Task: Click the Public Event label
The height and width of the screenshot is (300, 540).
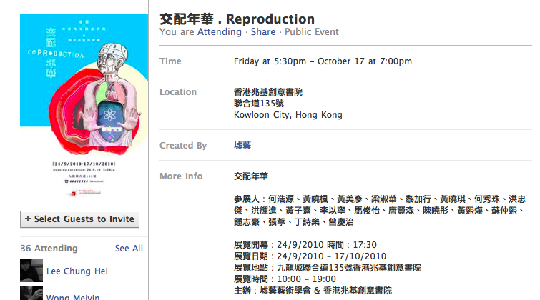Action: click(x=312, y=32)
